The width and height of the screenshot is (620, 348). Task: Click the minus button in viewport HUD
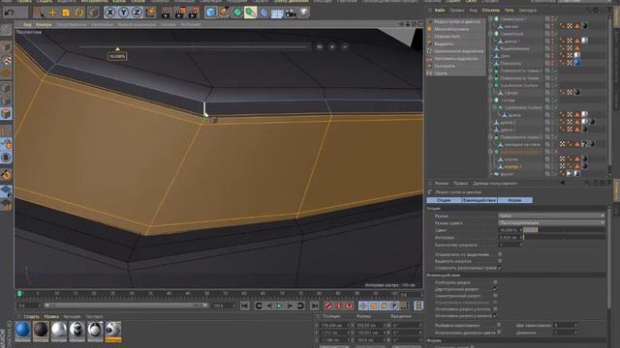(345, 47)
